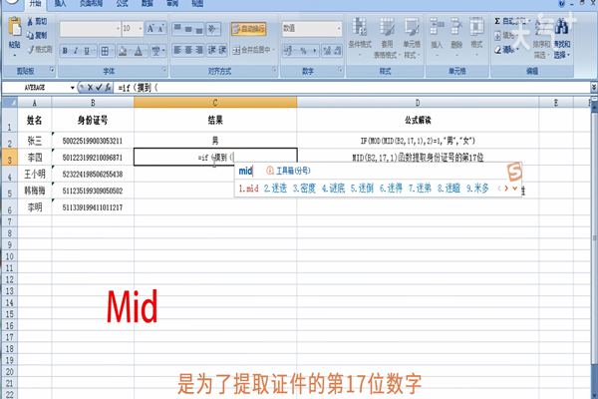Open the font size dropdown showing 10
This screenshot has height=399, width=598.
[141, 29]
